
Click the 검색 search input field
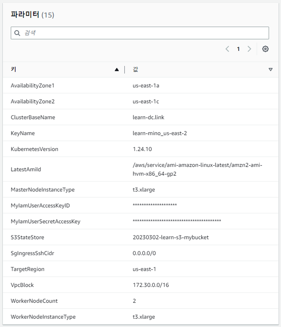point(87,33)
